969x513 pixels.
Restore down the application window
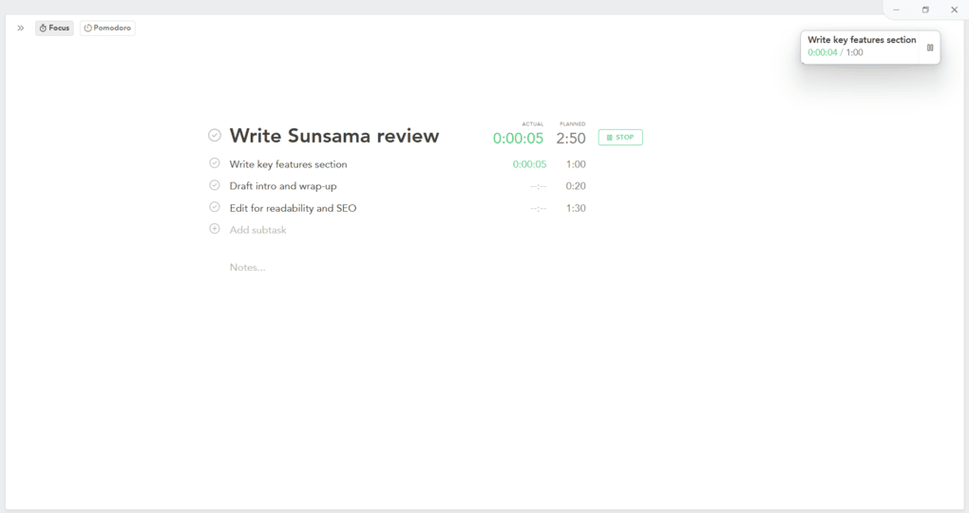point(925,9)
